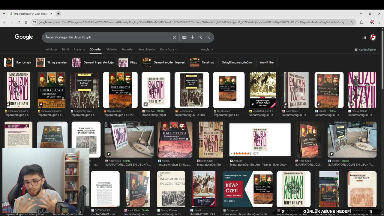
Task: Switch to the Haberler tab
Action: coord(128,49)
